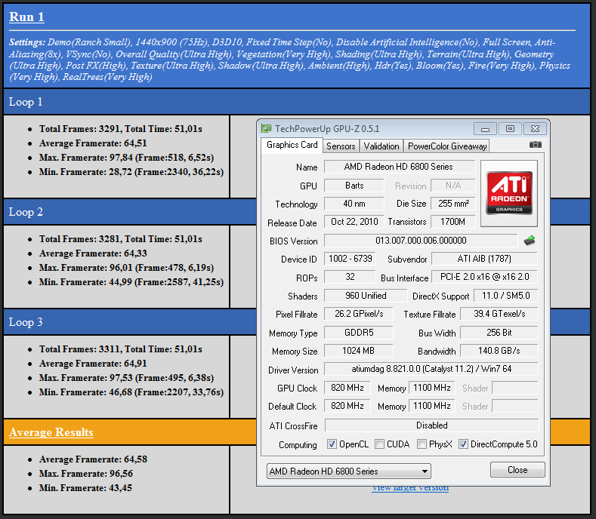Click the Transistors value 1700M

click(453, 222)
